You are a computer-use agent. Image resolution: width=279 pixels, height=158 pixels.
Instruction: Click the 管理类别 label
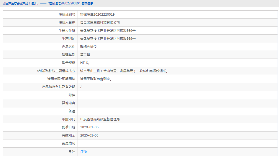coord(68,55)
